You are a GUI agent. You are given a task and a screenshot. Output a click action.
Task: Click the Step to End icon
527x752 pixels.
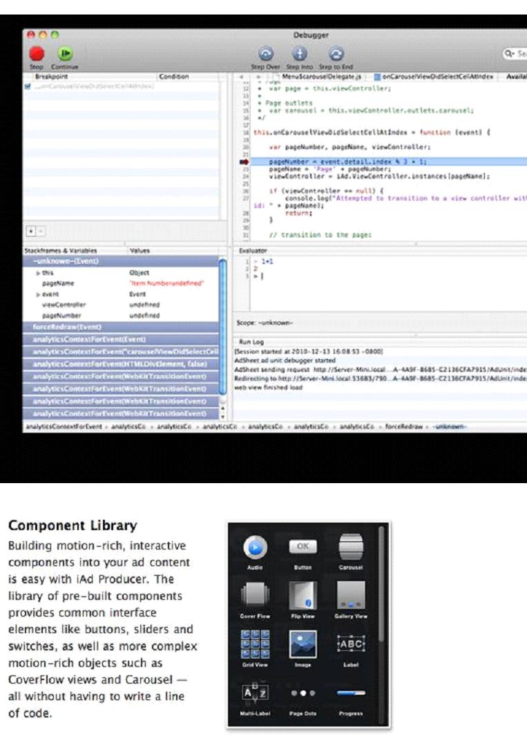336,55
